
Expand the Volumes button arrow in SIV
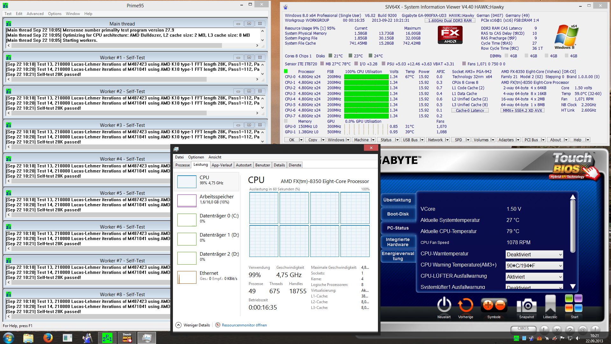(x=493, y=140)
